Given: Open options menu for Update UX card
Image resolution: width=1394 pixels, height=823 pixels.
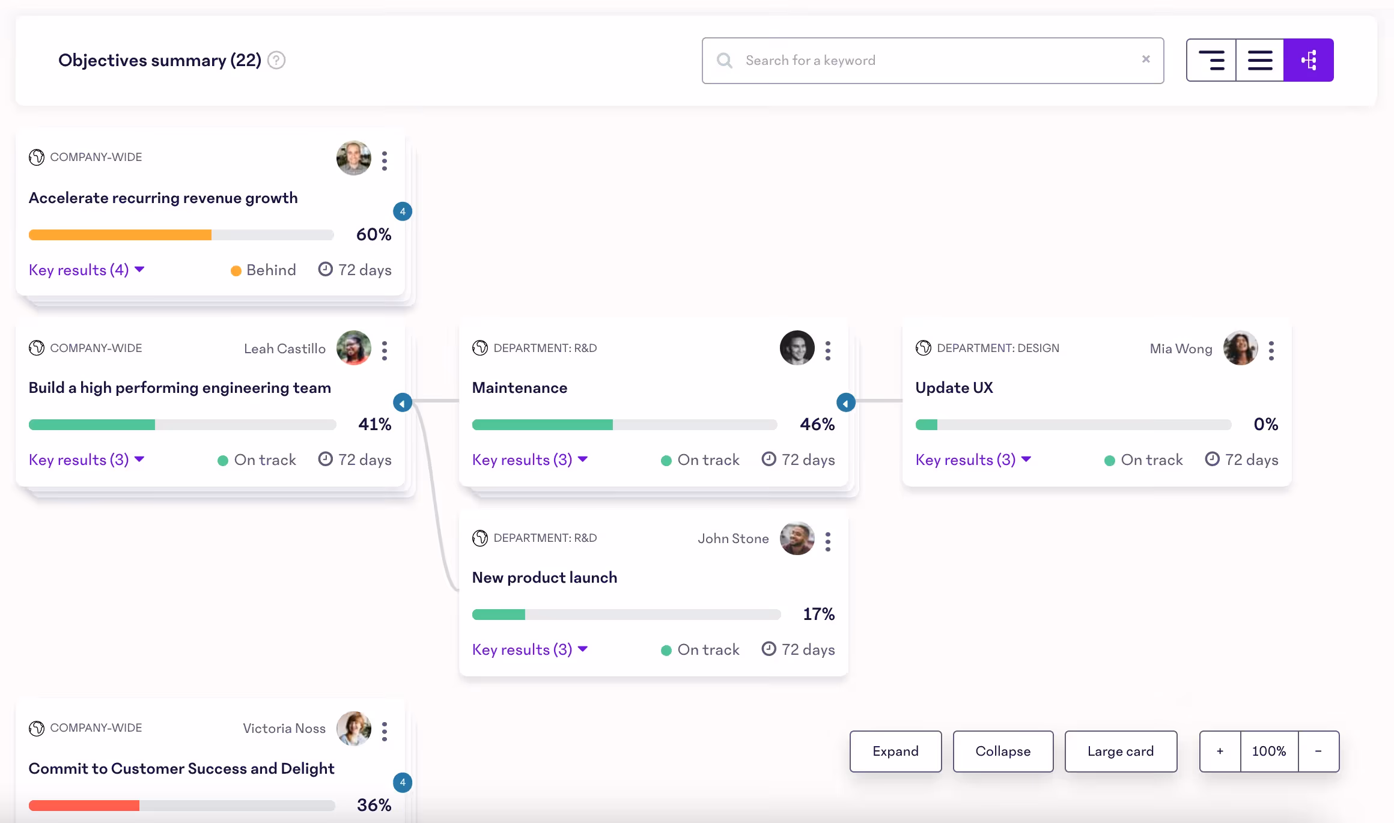Looking at the screenshot, I should 1271,350.
